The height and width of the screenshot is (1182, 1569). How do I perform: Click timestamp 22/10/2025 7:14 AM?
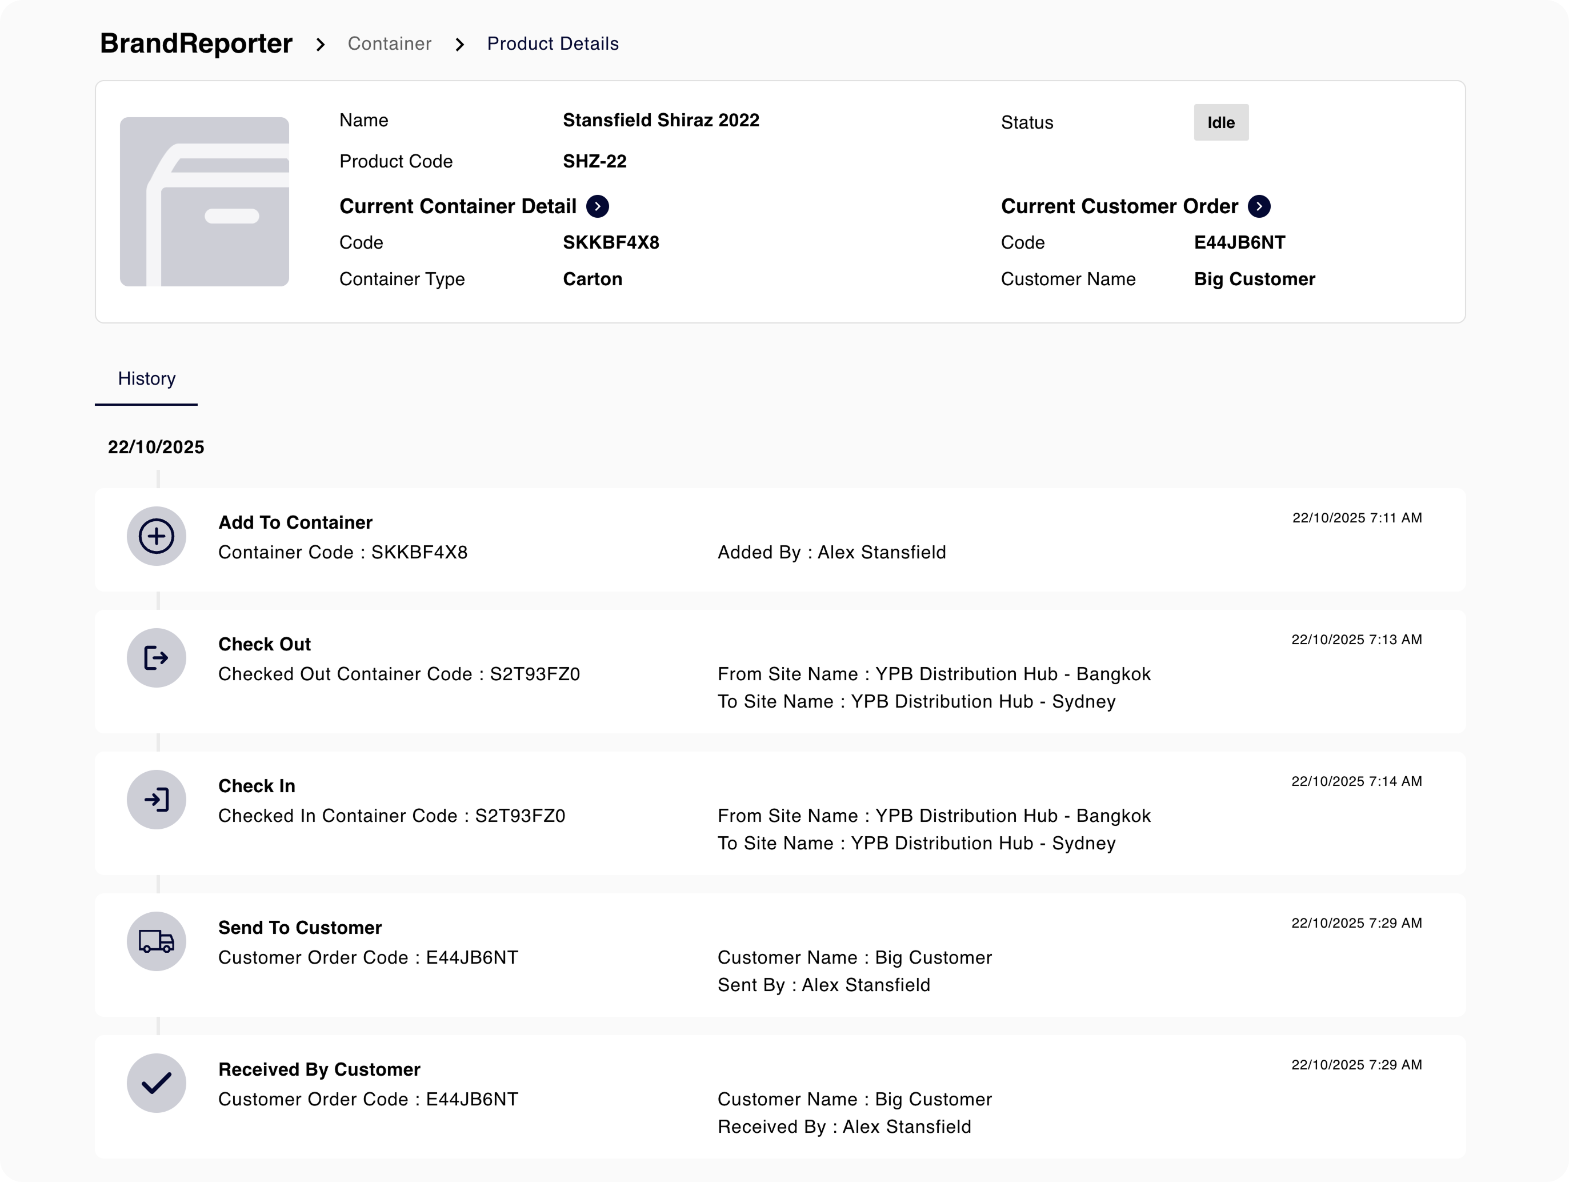click(1356, 782)
